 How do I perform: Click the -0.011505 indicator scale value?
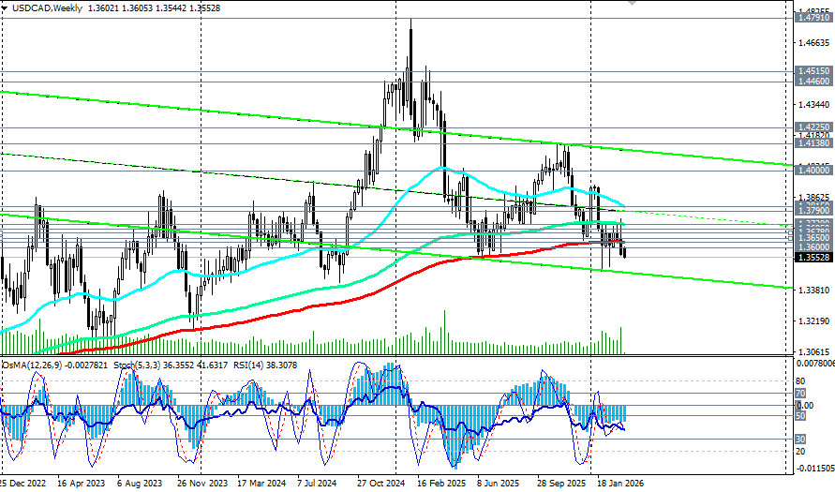click(x=814, y=469)
